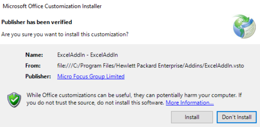Screen dimensions: 260x127
Task: Choose the Don't Install button
Action: (236, 117)
